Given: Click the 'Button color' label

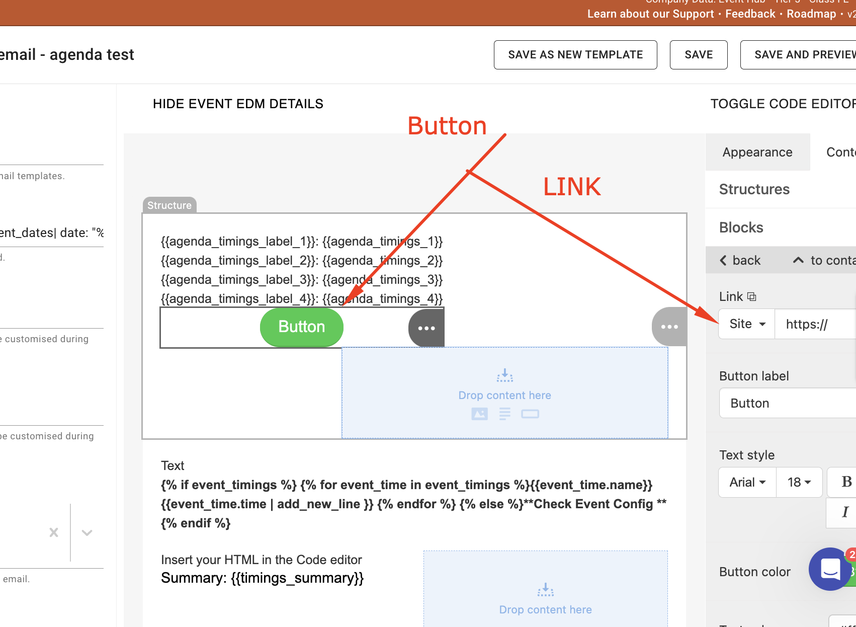Looking at the screenshot, I should pyautogui.click(x=755, y=572).
